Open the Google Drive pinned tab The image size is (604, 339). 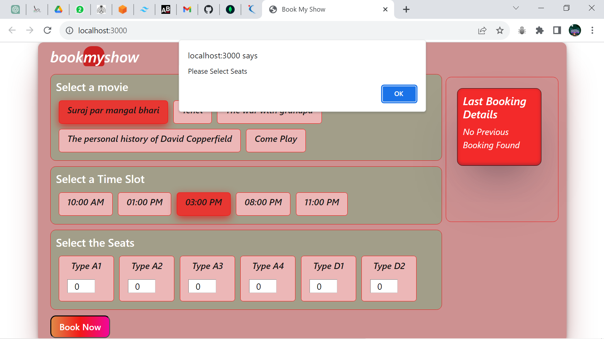coord(59,9)
